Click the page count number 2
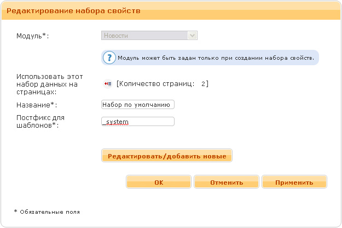342x228 pixels. 204,84
